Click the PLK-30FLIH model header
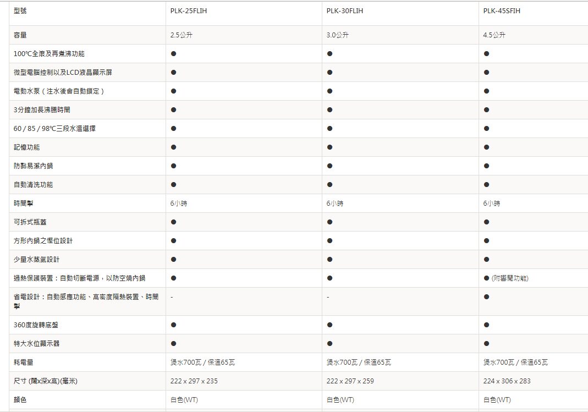 pos(345,11)
